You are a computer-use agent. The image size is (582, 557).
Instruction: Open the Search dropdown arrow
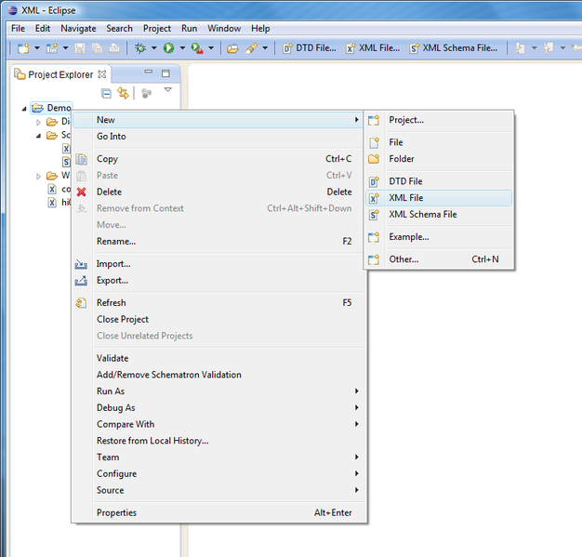(x=265, y=48)
